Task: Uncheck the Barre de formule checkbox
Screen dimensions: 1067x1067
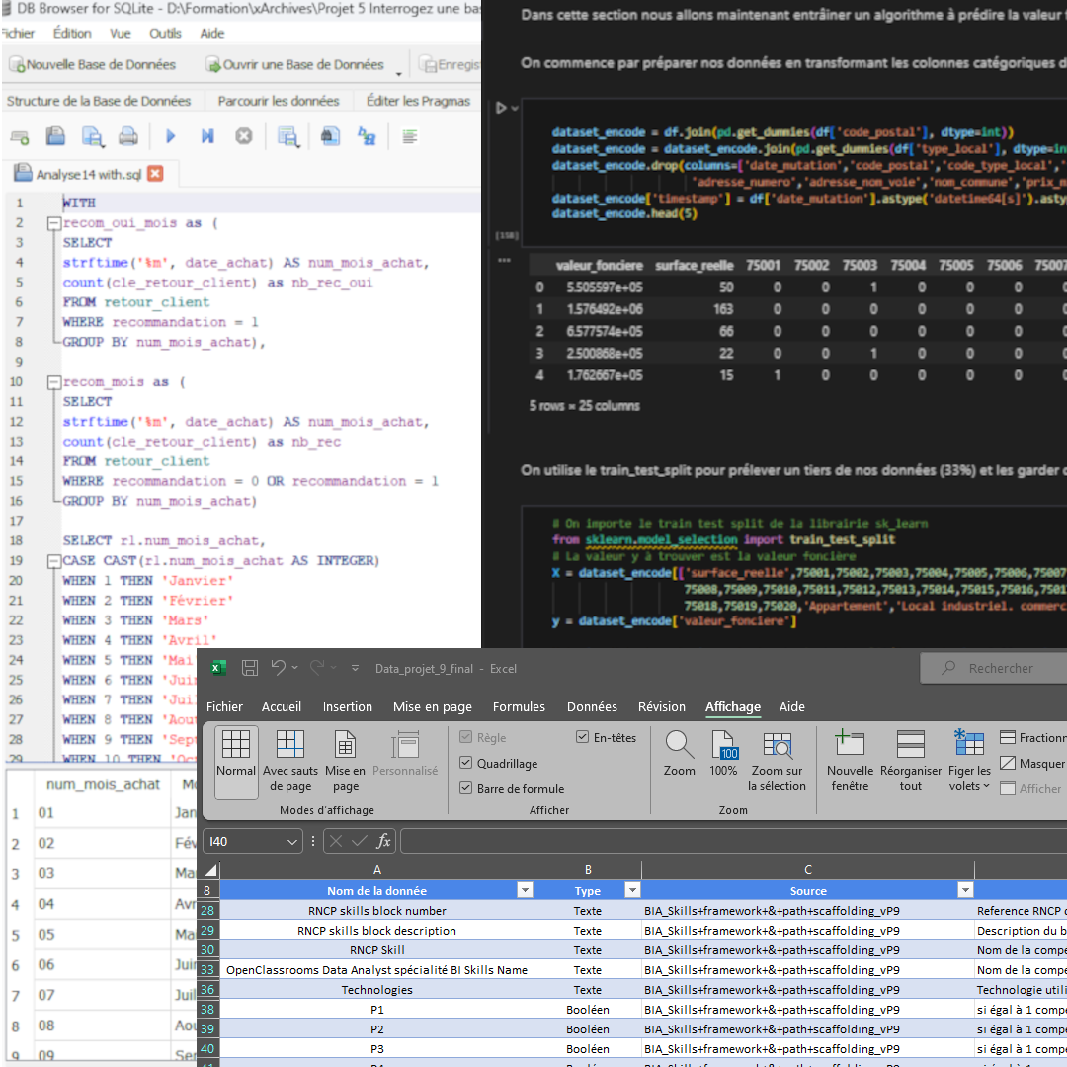Action: [x=466, y=788]
